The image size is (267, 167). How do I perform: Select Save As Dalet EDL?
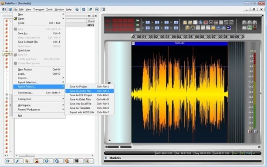click(x=39, y=42)
